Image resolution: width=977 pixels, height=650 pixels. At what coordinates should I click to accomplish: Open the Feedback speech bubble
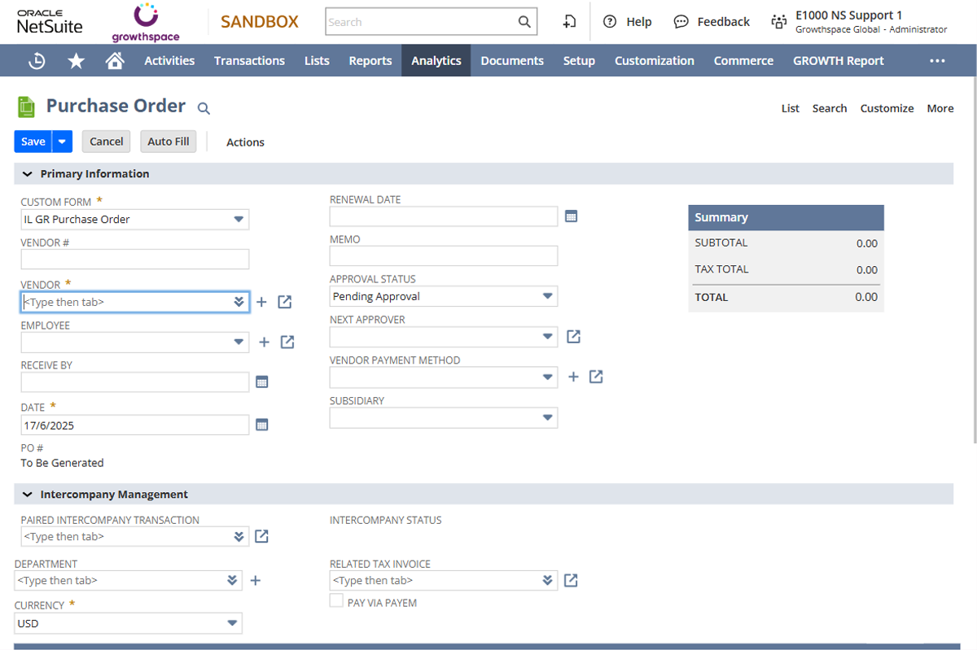click(x=681, y=22)
